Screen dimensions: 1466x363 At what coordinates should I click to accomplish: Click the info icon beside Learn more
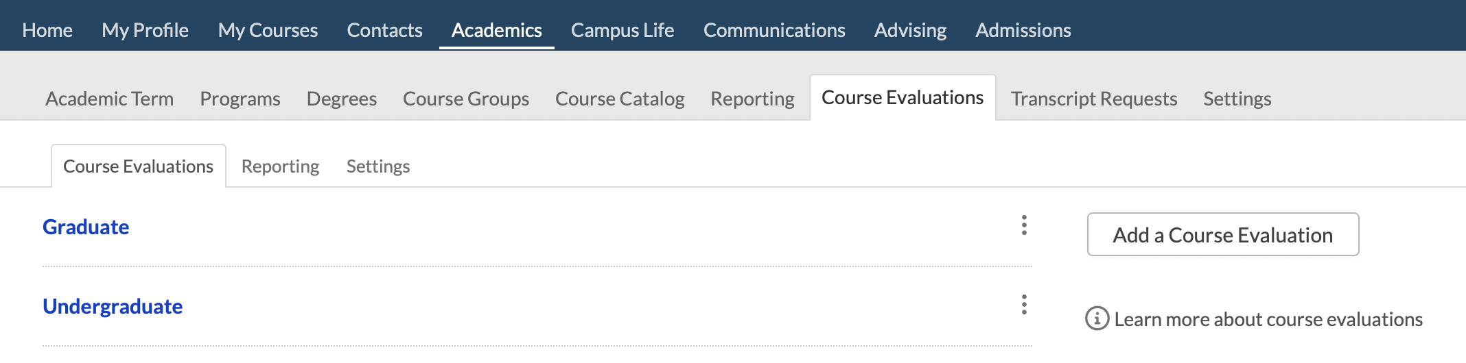1097,318
